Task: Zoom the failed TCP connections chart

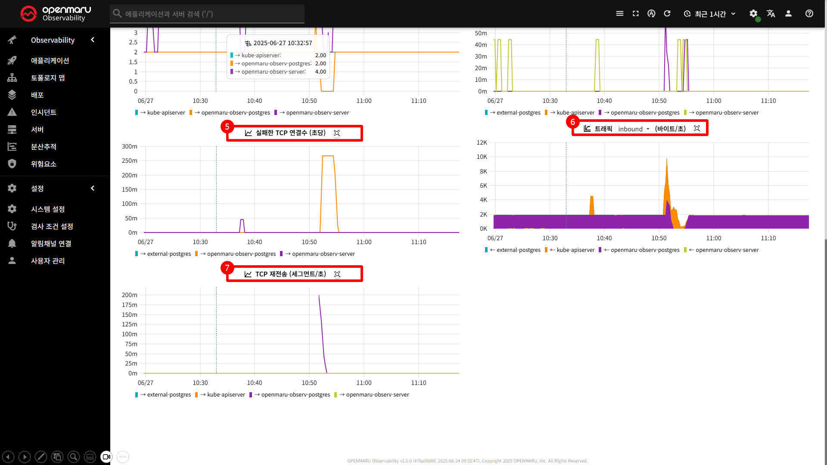Action: pyautogui.click(x=337, y=133)
